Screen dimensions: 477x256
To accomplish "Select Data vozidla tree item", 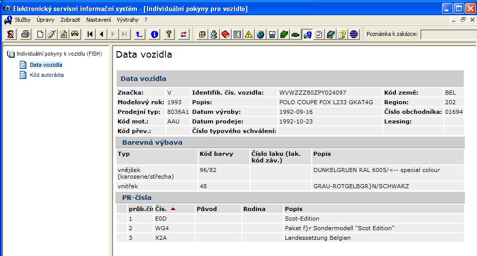I will click(x=46, y=65).
